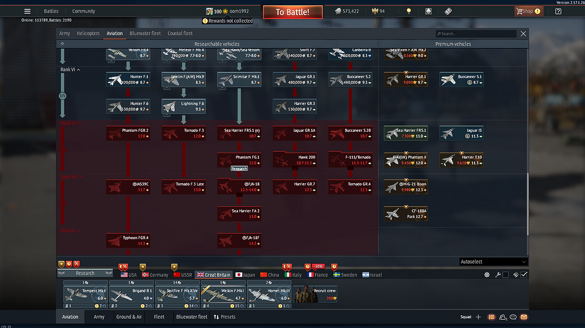Open the squad list icon

coord(491,317)
